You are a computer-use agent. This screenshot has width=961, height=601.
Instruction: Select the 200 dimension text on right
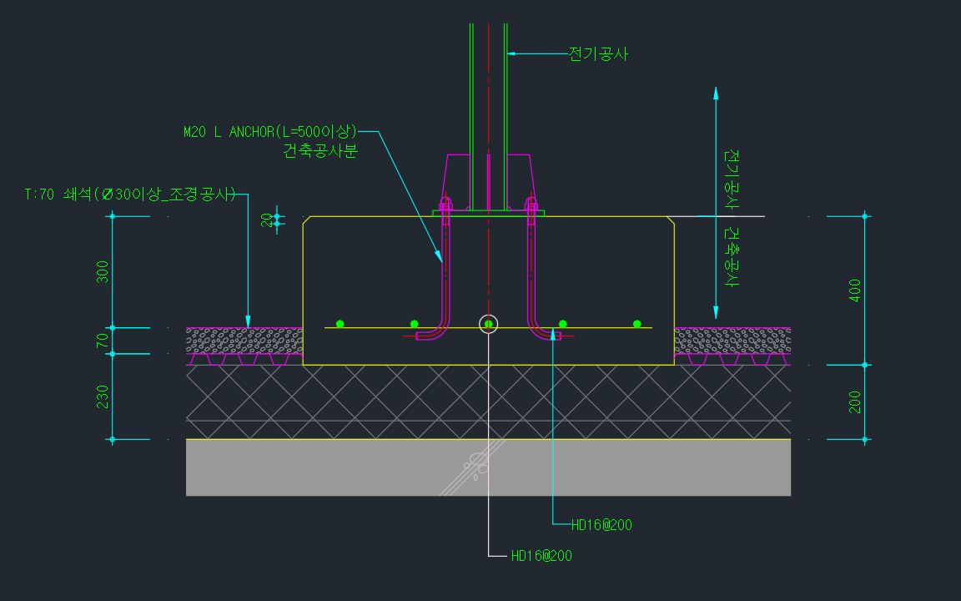click(x=854, y=402)
